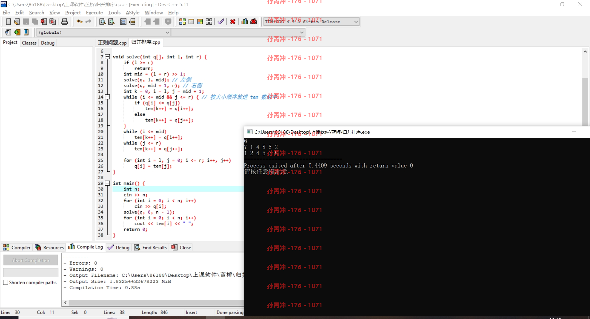
Task: Click the Compile & Run colorful icon
Action: 200,21
